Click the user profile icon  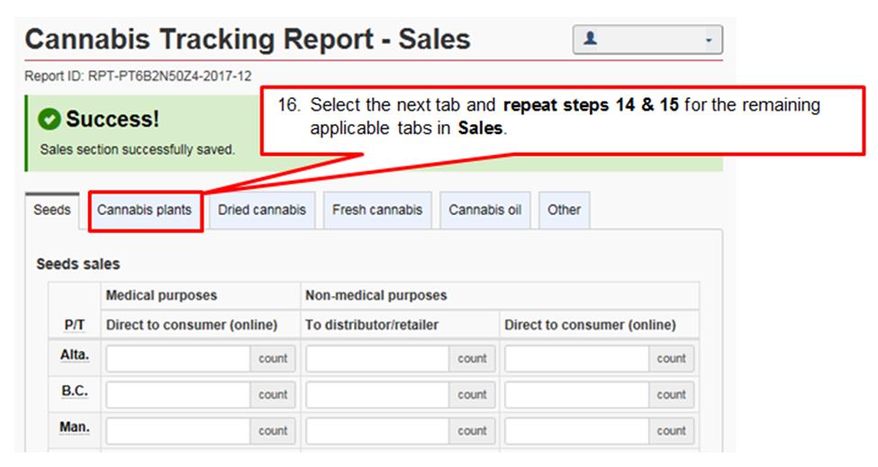coord(591,40)
